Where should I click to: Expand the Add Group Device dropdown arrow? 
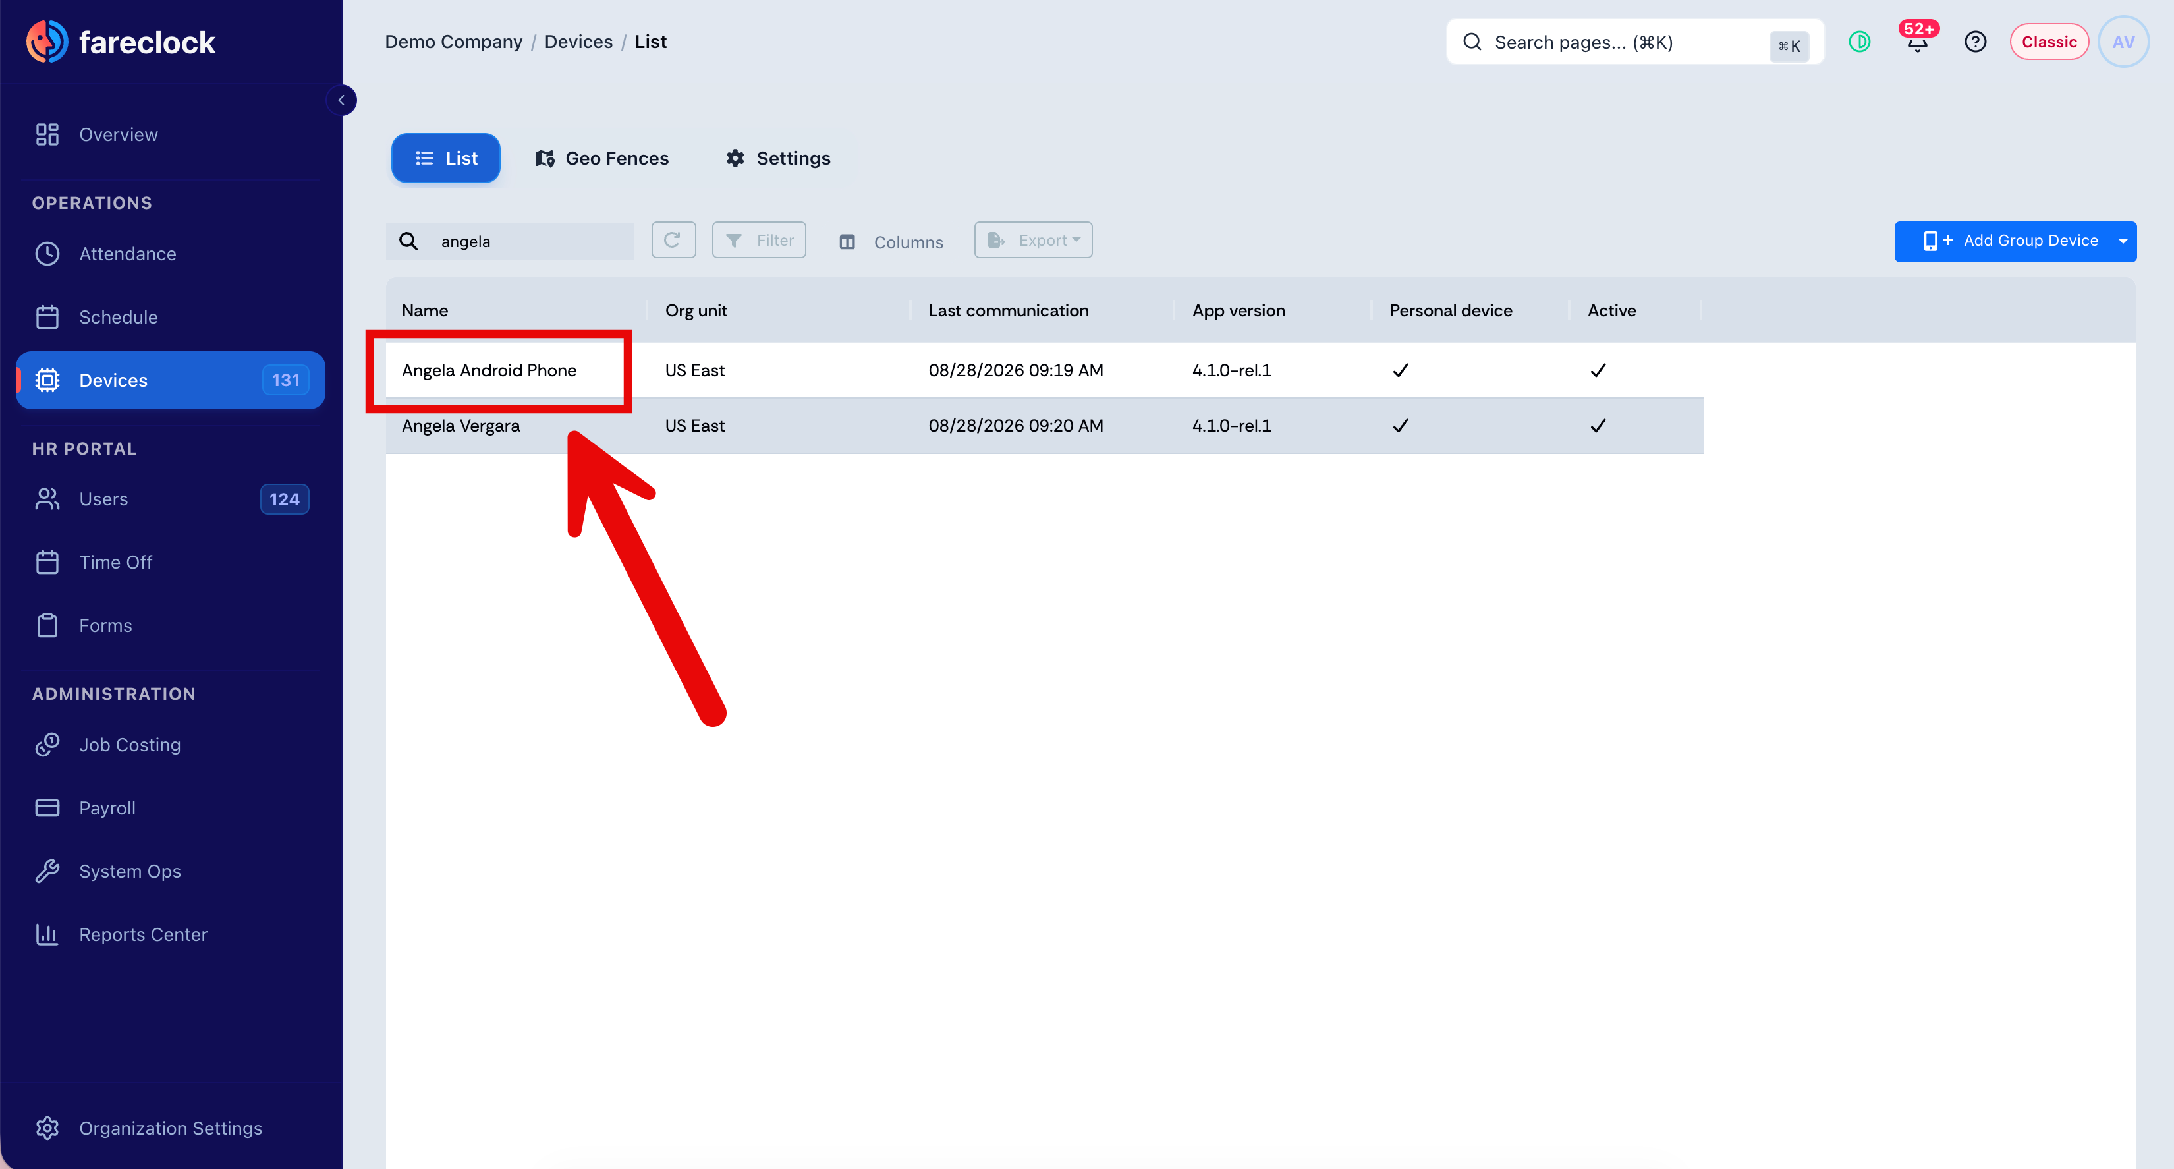click(2123, 241)
